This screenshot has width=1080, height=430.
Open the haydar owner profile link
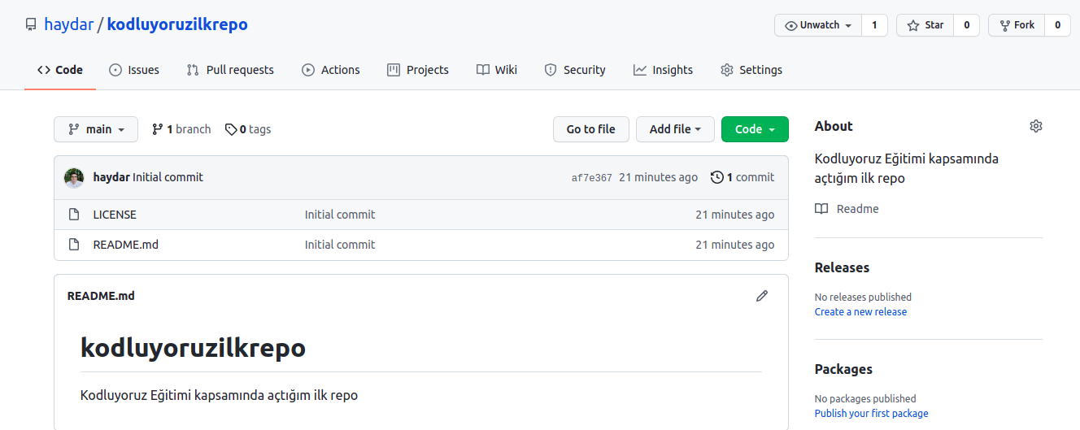click(x=68, y=24)
